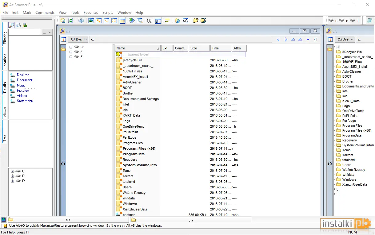Click the yellow lines text-wrap toolbar icon
The width and height of the screenshot is (375, 235).
point(167,21)
